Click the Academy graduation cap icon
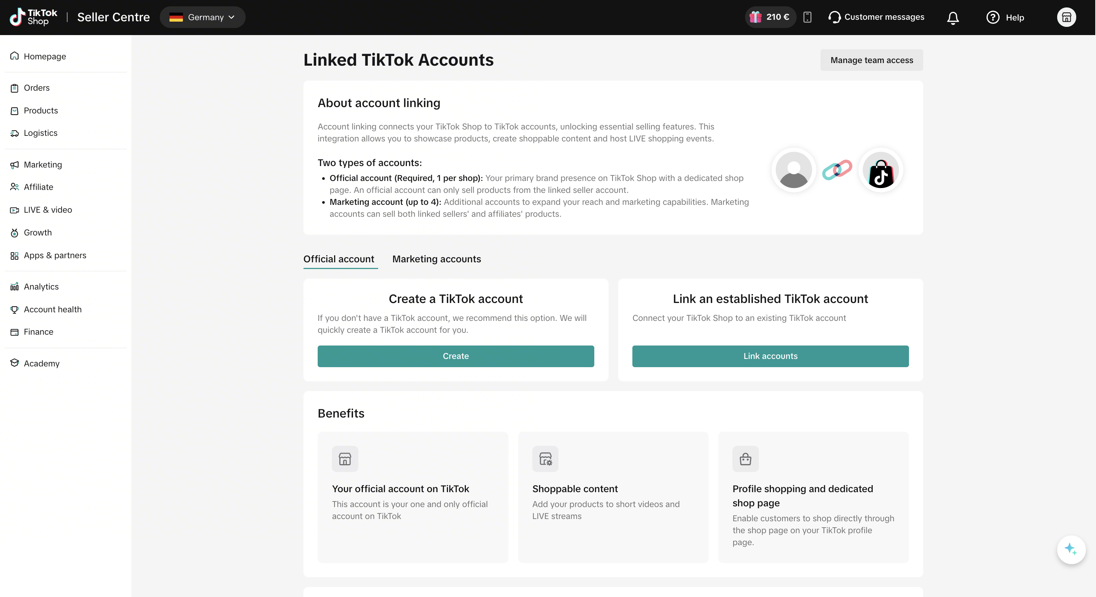The image size is (1096, 597). point(15,363)
